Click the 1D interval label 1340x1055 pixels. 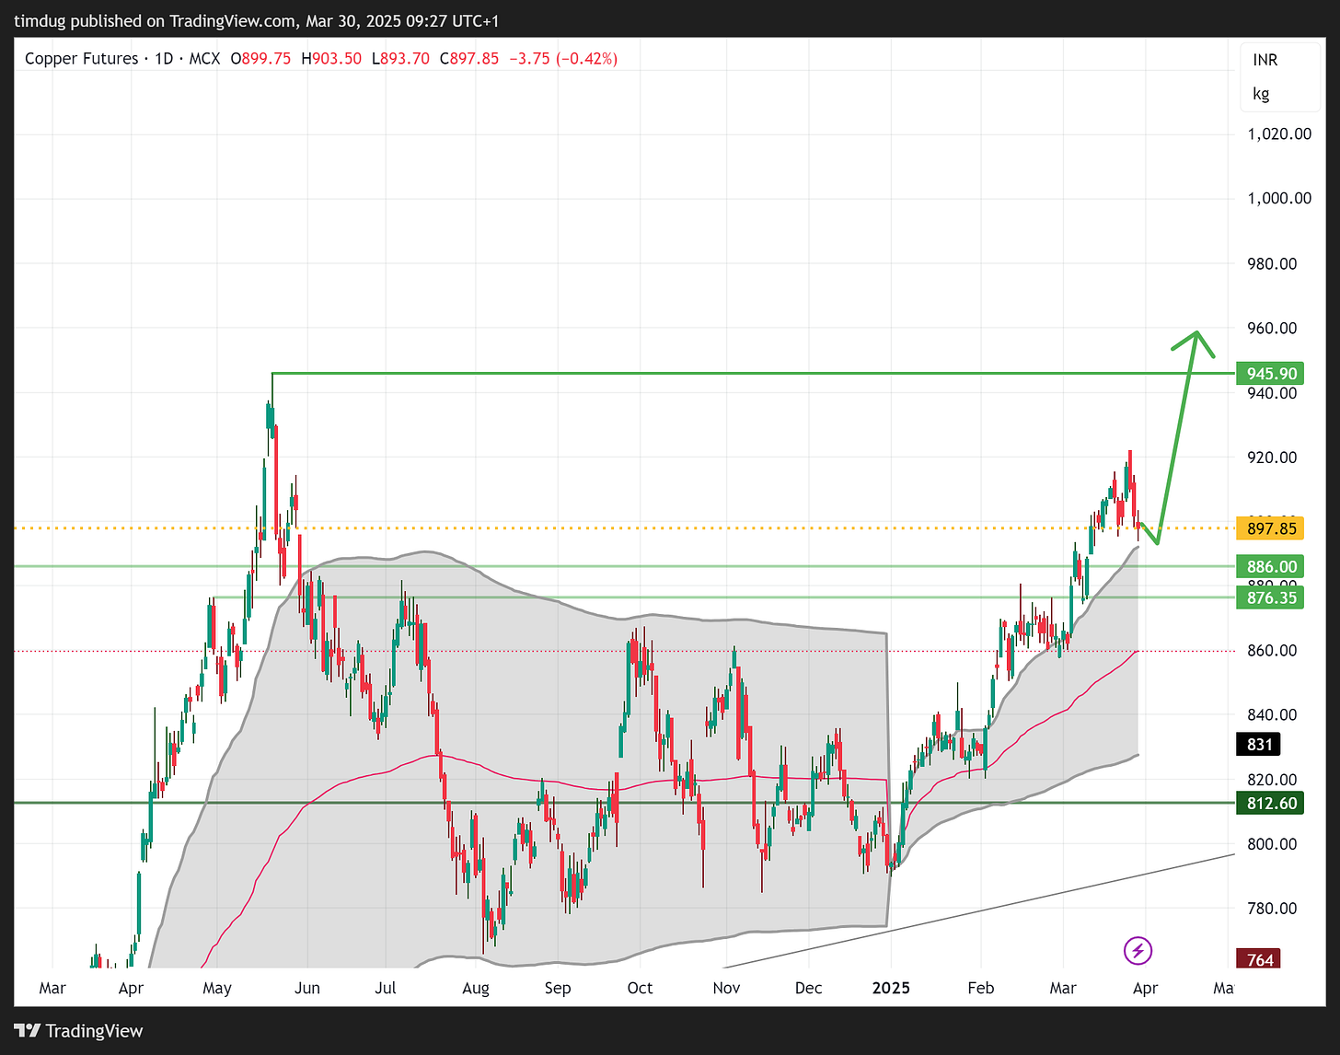click(x=164, y=59)
